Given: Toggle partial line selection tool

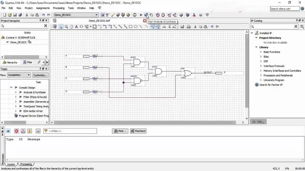Looking at the screenshot, I should click(158, 27).
